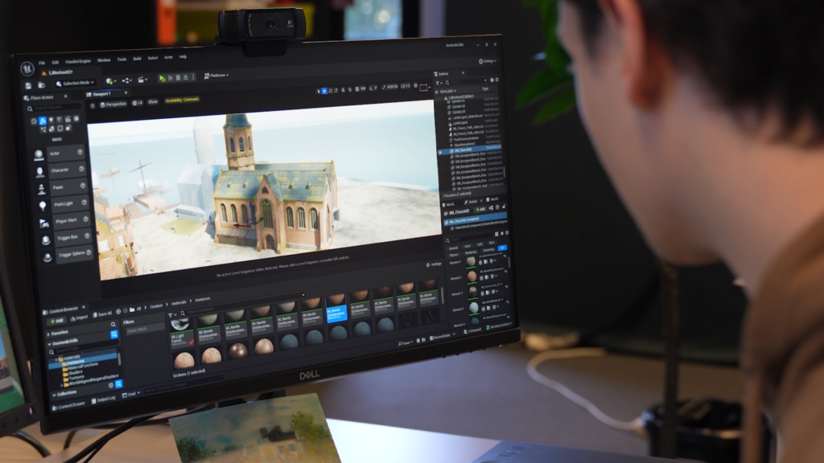This screenshot has height=463, width=824.
Task: Click the Show button in viewport toolbar
Action: (152, 102)
